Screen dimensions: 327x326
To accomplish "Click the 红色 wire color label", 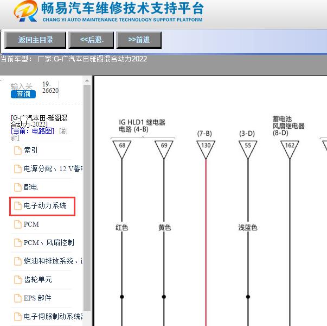I will click(122, 228).
